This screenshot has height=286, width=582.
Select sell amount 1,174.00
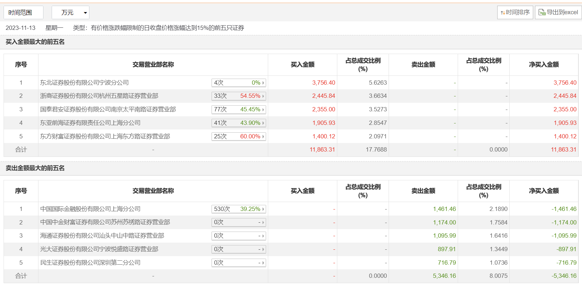444,222
